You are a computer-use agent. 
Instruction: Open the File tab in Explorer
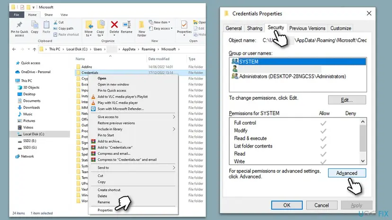click(x=17, y=15)
